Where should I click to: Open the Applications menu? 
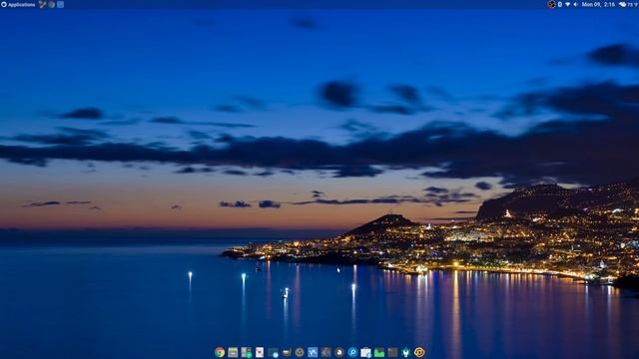pos(18,4)
